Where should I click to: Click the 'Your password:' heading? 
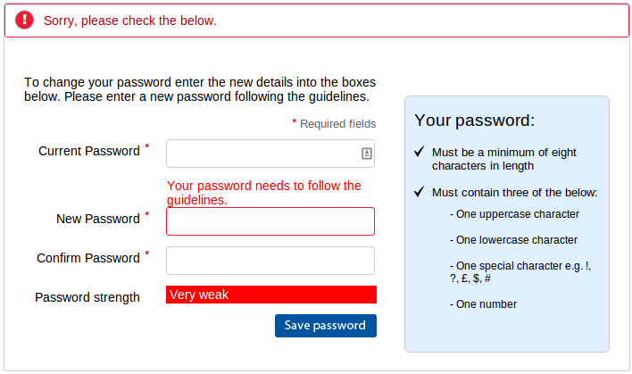(474, 121)
